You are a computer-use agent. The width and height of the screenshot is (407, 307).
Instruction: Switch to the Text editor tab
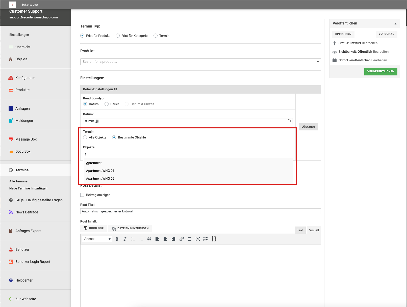tap(300, 230)
